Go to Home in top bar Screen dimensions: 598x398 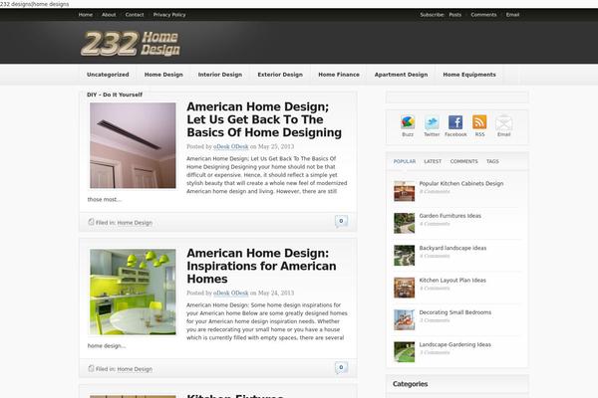[86, 15]
